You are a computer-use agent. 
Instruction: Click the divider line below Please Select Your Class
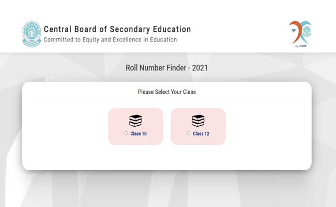tap(166, 100)
